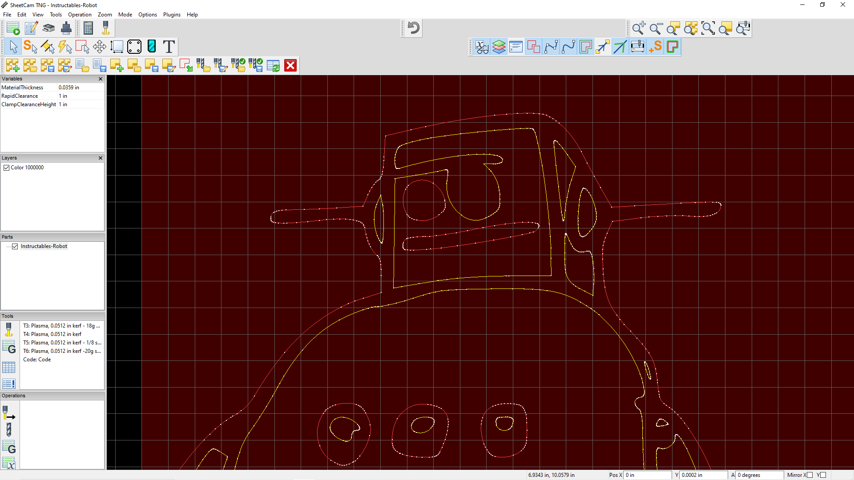This screenshot has width=854, height=480.
Task: Select the Instructables-Robot part label
Action: (44, 246)
